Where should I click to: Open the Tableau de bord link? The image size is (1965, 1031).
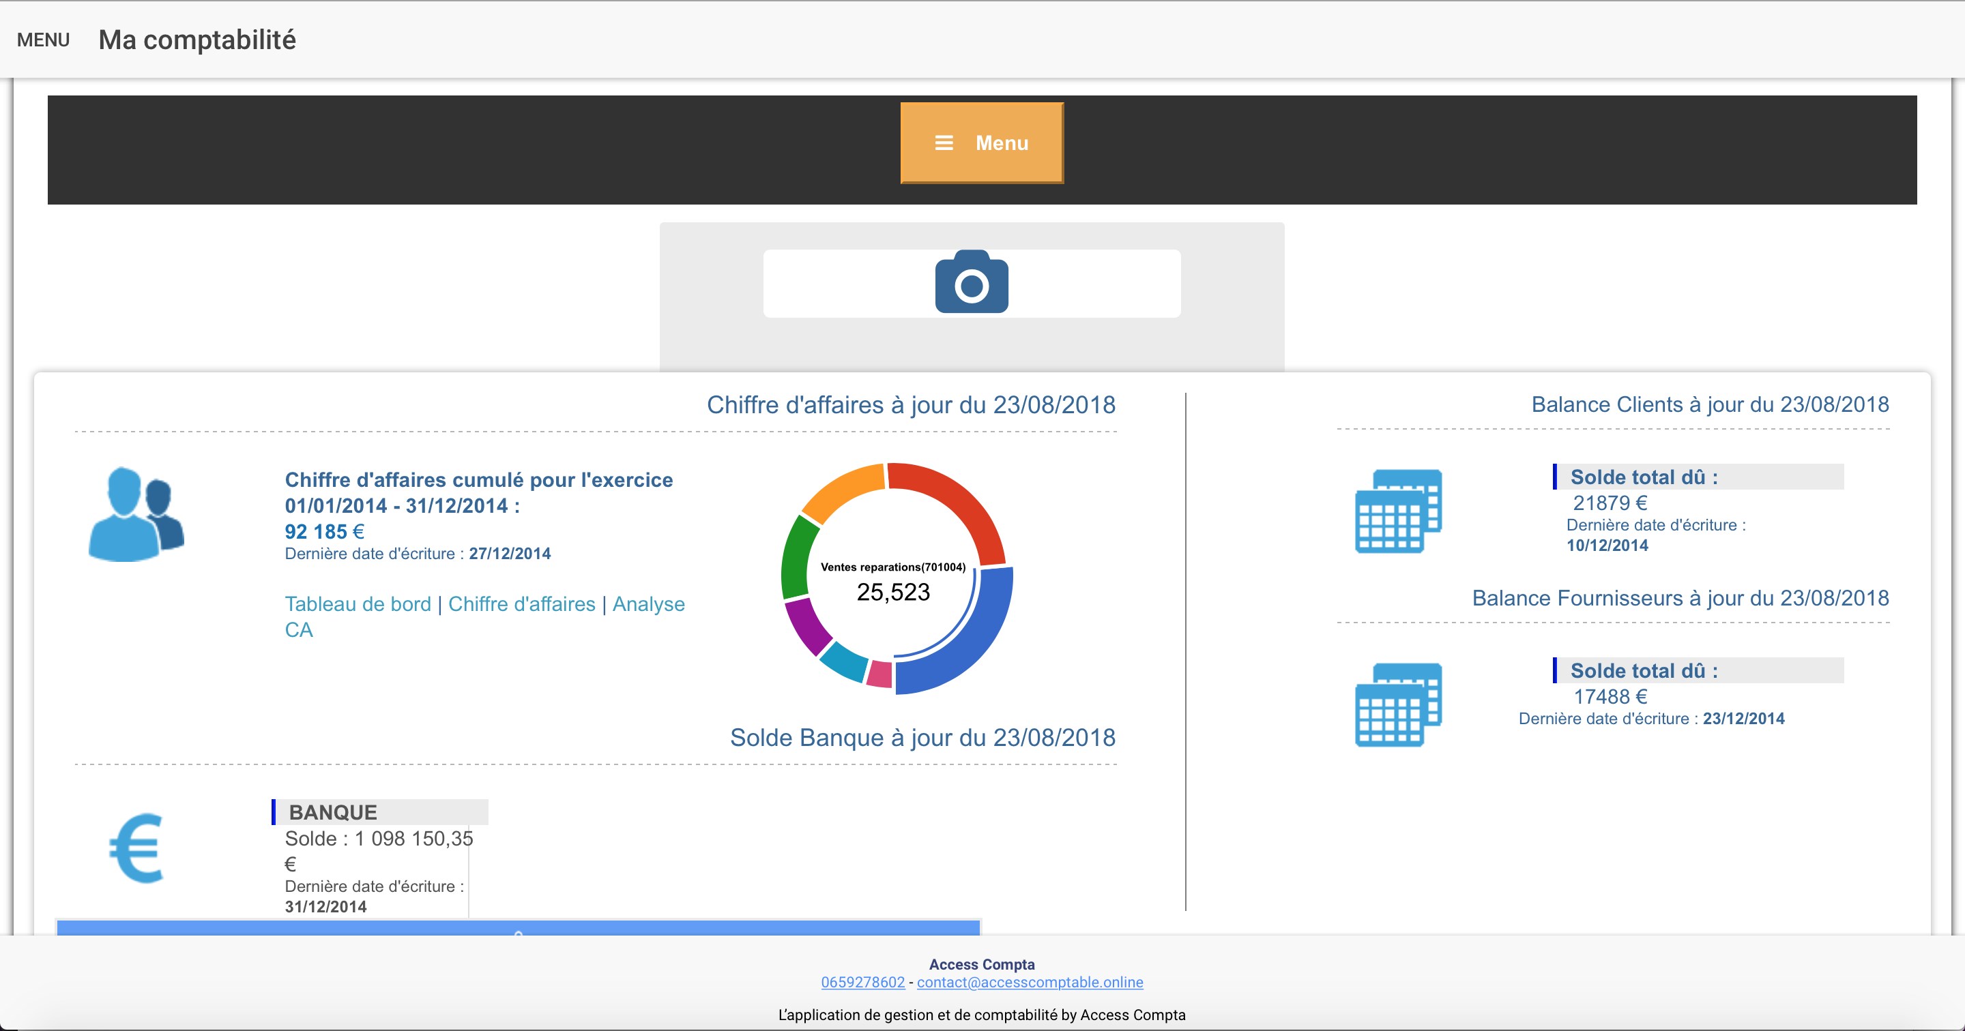[x=358, y=604]
